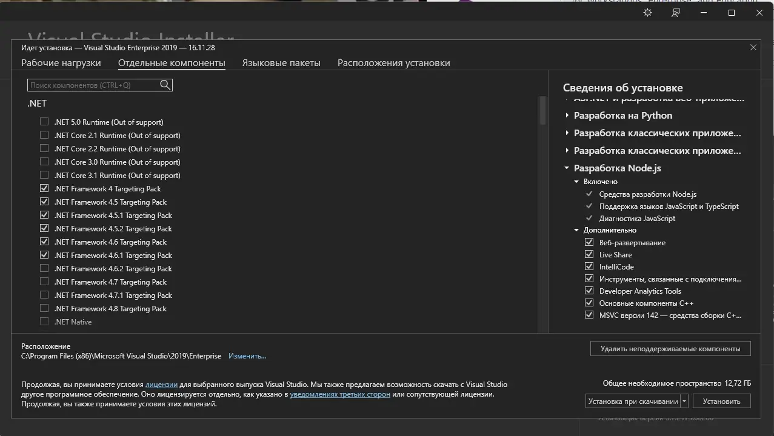
Task: Open the install mode dropdown arrow
Action: click(684, 401)
